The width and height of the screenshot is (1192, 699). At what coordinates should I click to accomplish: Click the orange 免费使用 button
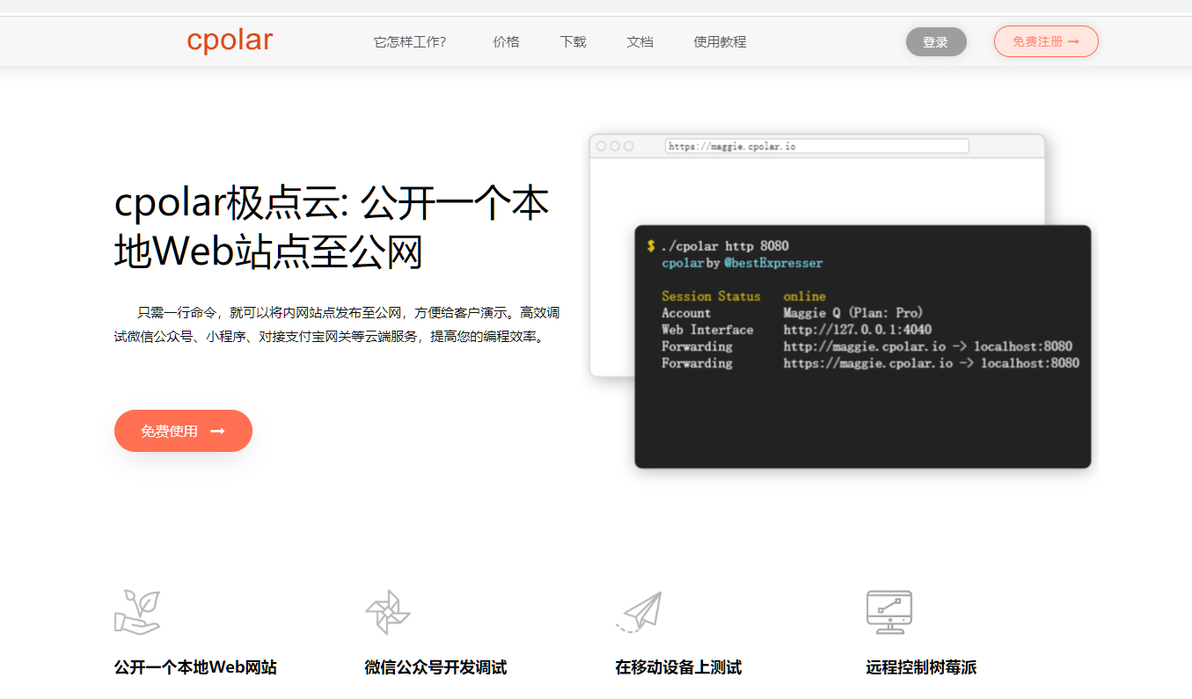183,431
